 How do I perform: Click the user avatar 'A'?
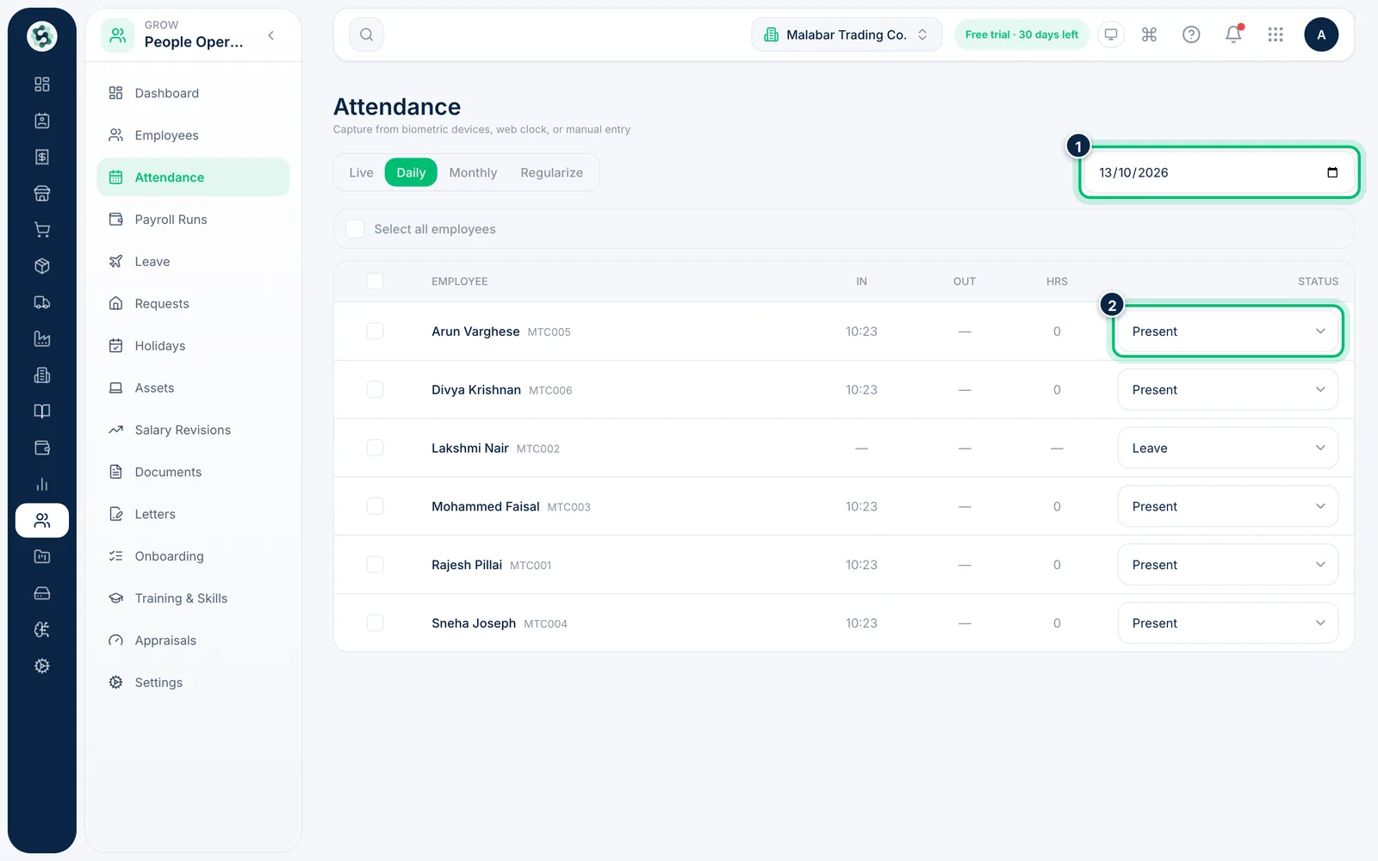(1321, 34)
